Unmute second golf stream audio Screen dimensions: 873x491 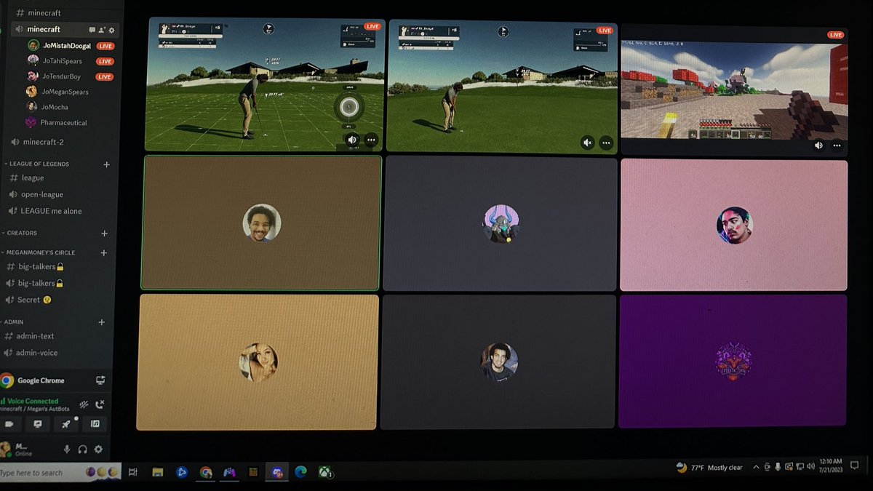588,143
